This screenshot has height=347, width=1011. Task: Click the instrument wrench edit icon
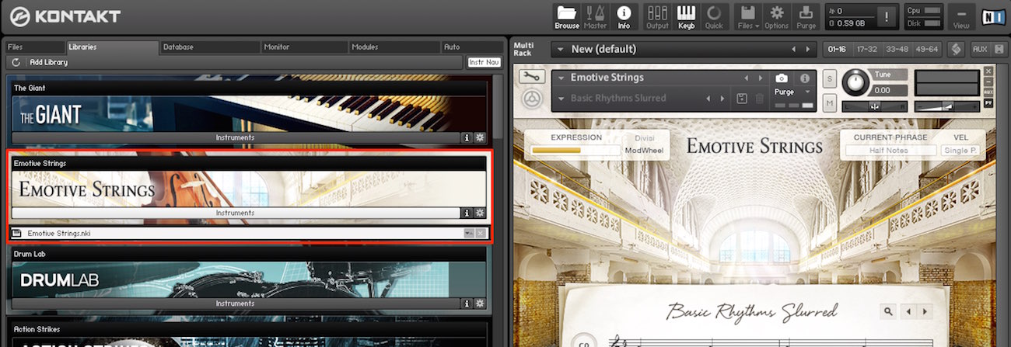tap(533, 78)
